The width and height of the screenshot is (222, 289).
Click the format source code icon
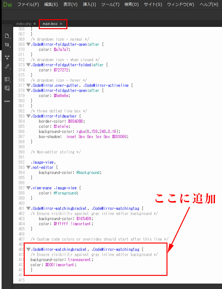pos(7,66)
